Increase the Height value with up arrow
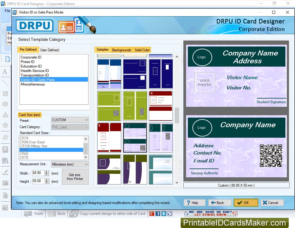295x228 pixels. (x=47, y=180)
